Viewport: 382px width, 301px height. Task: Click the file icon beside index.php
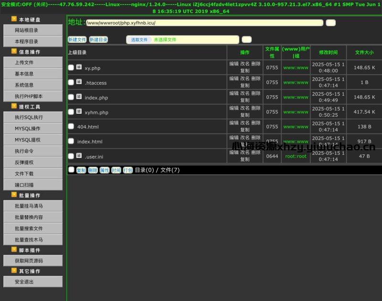click(x=79, y=97)
